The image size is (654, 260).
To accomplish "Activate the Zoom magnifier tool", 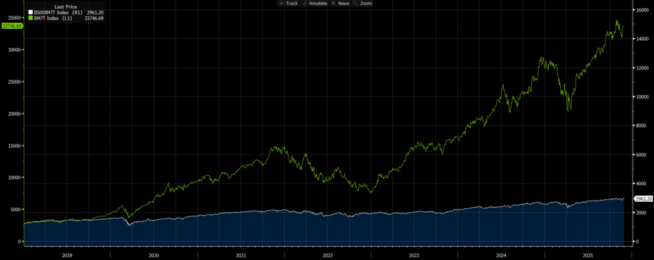I will (x=363, y=3).
